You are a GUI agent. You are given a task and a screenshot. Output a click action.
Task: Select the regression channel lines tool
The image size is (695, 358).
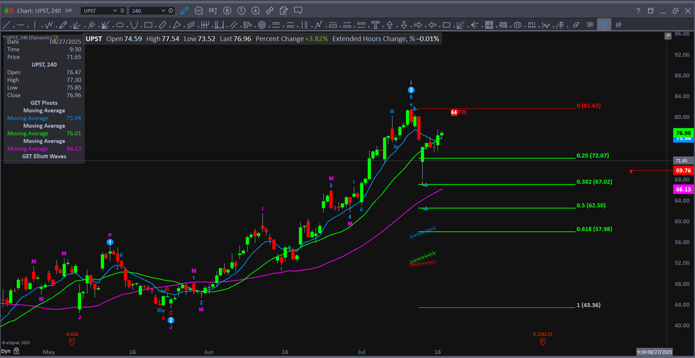[191, 25]
